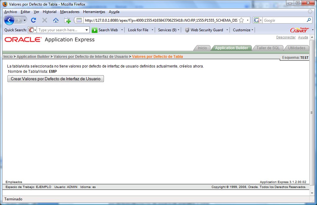Click the 'Esquema: TEST' label
317x205 pixels.
click(x=295, y=58)
